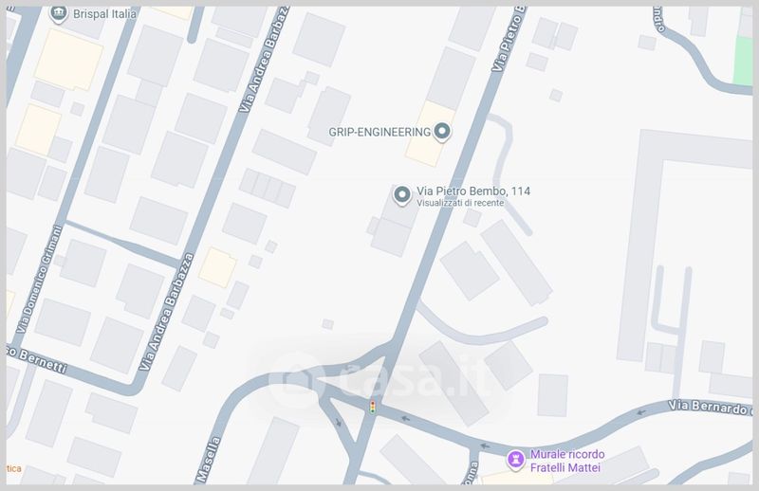
Task: Click the Via Pietro Bembo, 114 pin
Action: pos(401,195)
